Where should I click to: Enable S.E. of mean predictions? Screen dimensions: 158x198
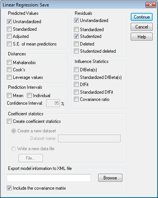(9, 44)
